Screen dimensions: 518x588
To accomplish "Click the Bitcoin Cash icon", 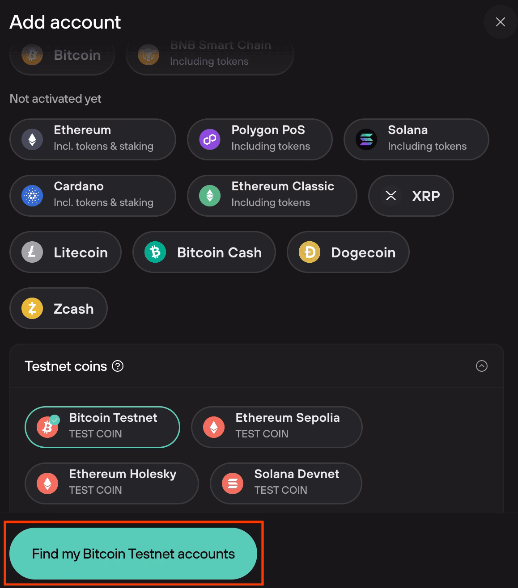I will [155, 252].
